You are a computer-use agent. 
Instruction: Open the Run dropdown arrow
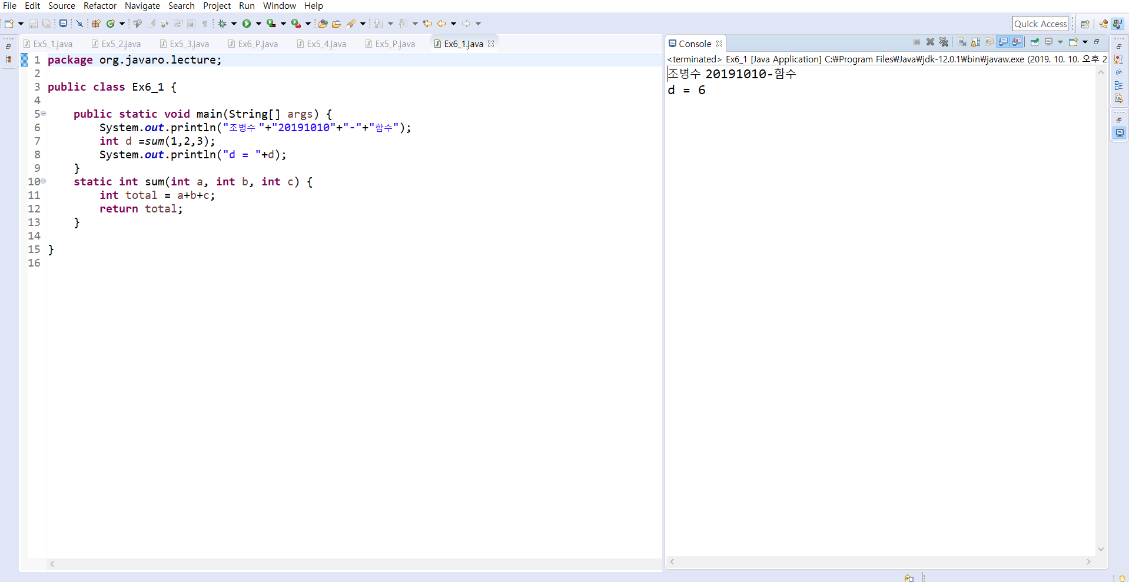point(258,24)
